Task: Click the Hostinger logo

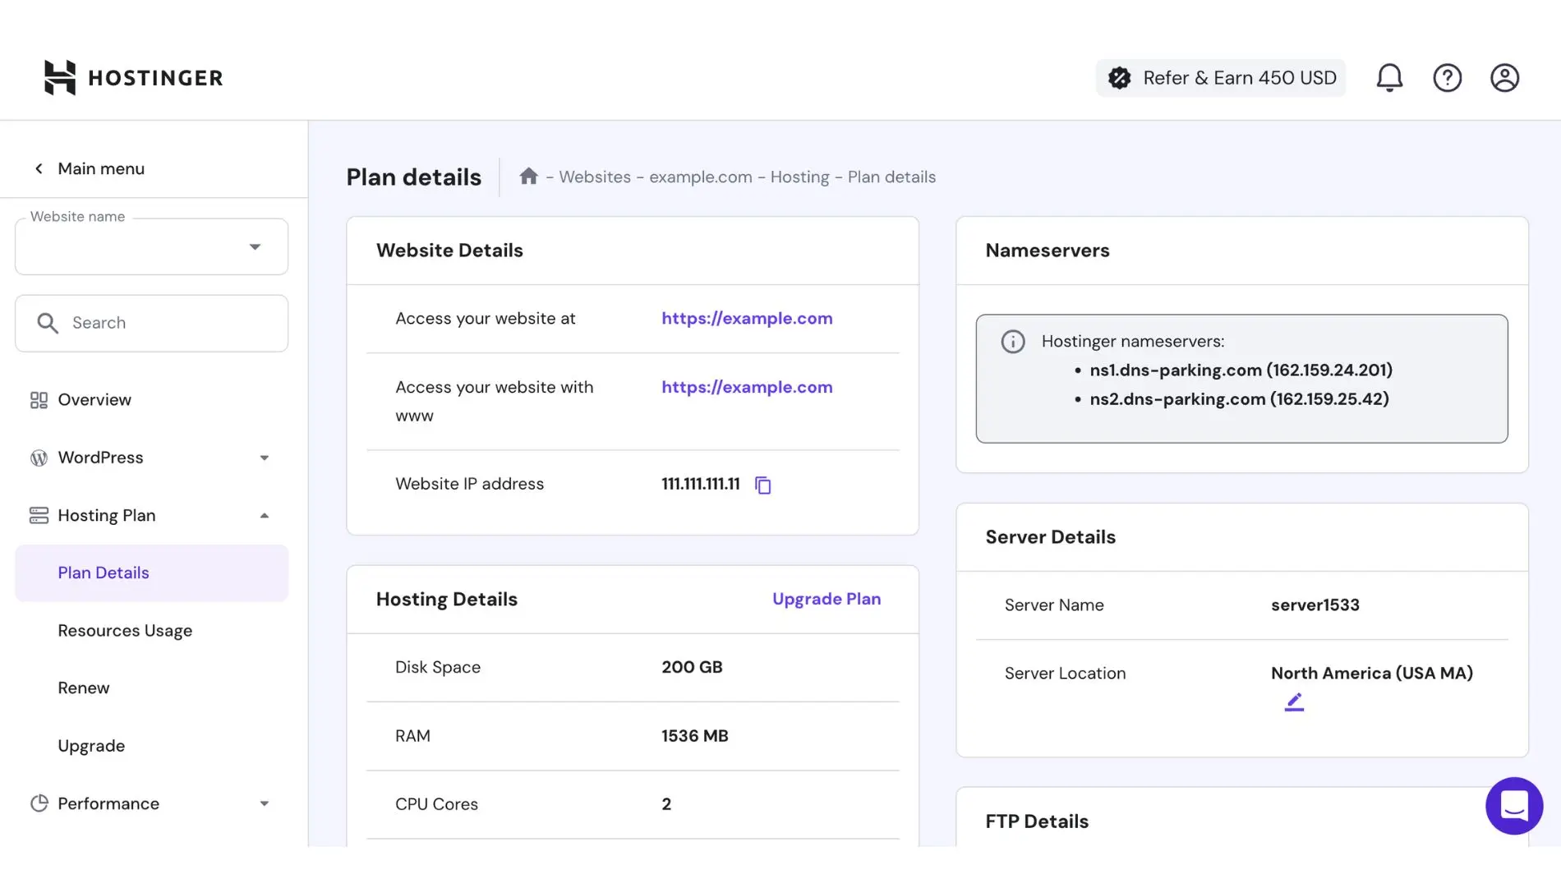Action: click(x=132, y=77)
